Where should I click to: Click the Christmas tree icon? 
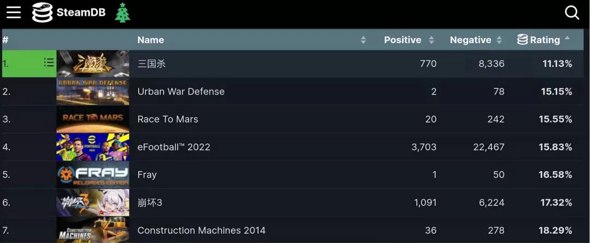(x=122, y=13)
